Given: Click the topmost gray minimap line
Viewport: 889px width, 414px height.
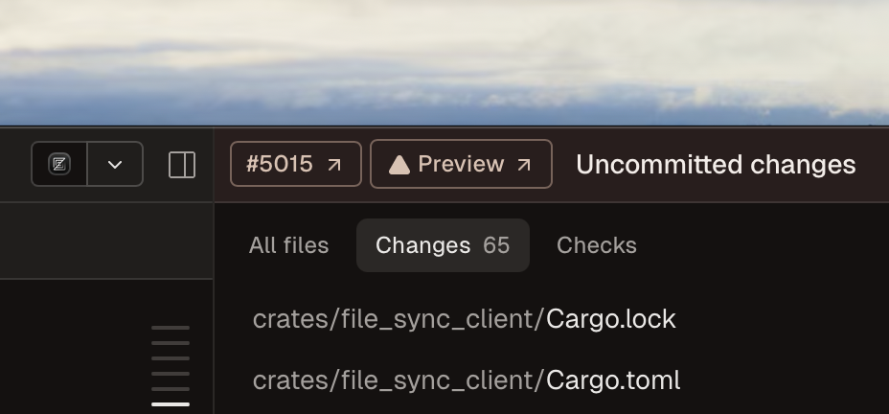Looking at the screenshot, I should 171,328.
